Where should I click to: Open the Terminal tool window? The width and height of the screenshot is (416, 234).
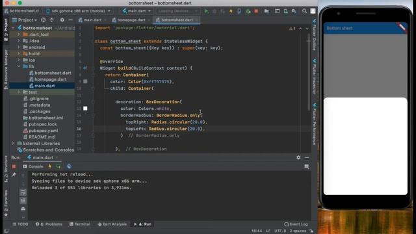tap(80, 224)
